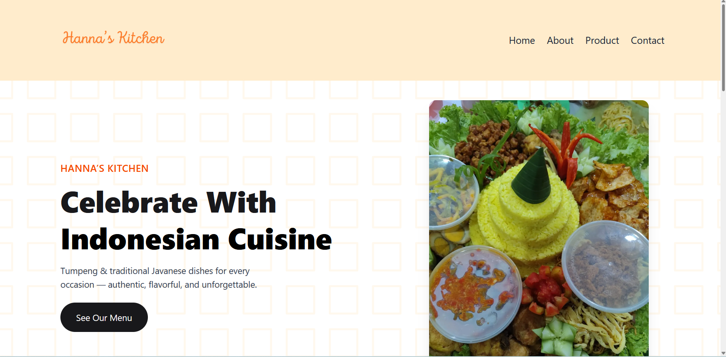Click the Indonesian Cuisine heading line
The width and height of the screenshot is (726, 357).
[197, 239]
